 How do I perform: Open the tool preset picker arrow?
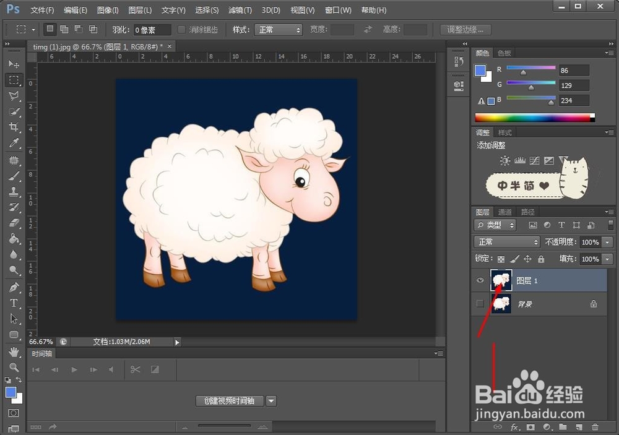[x=33, y=30]
